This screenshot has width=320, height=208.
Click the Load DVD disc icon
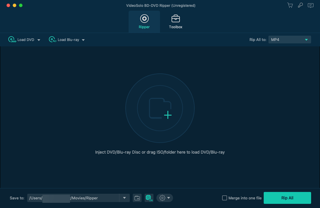pos(12,39)
